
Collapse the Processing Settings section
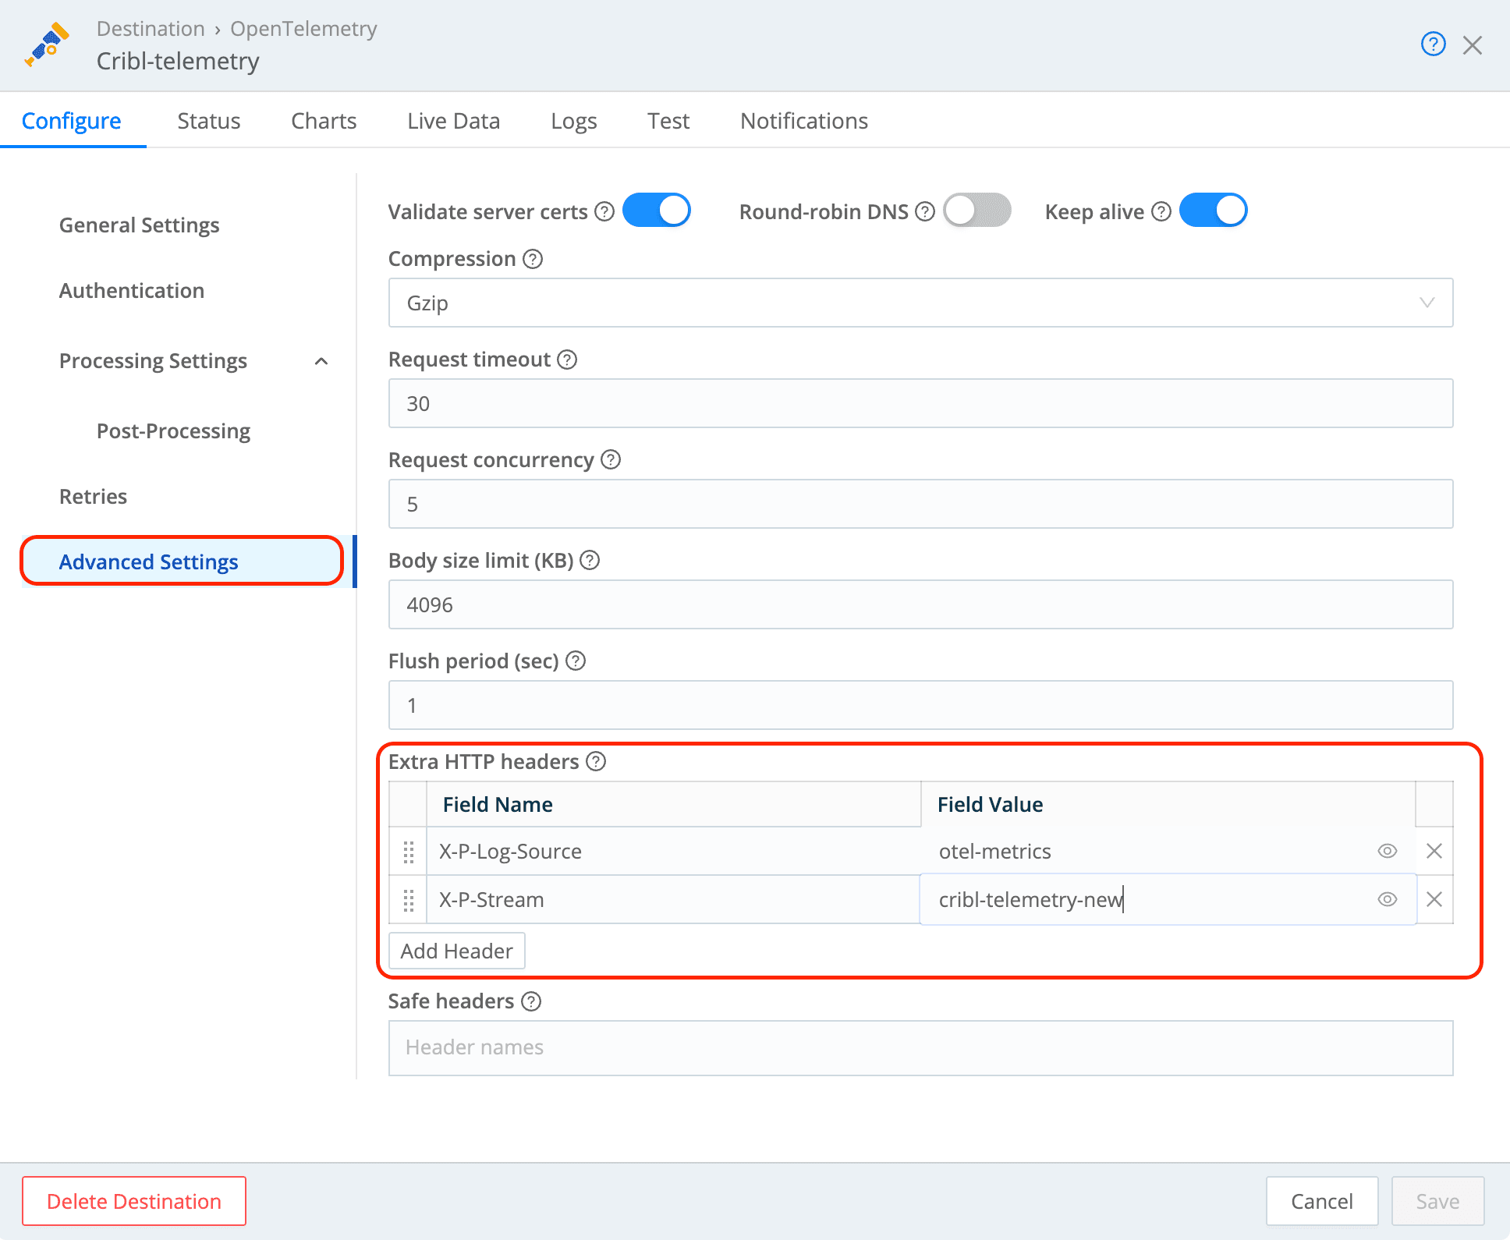(321, 361)
